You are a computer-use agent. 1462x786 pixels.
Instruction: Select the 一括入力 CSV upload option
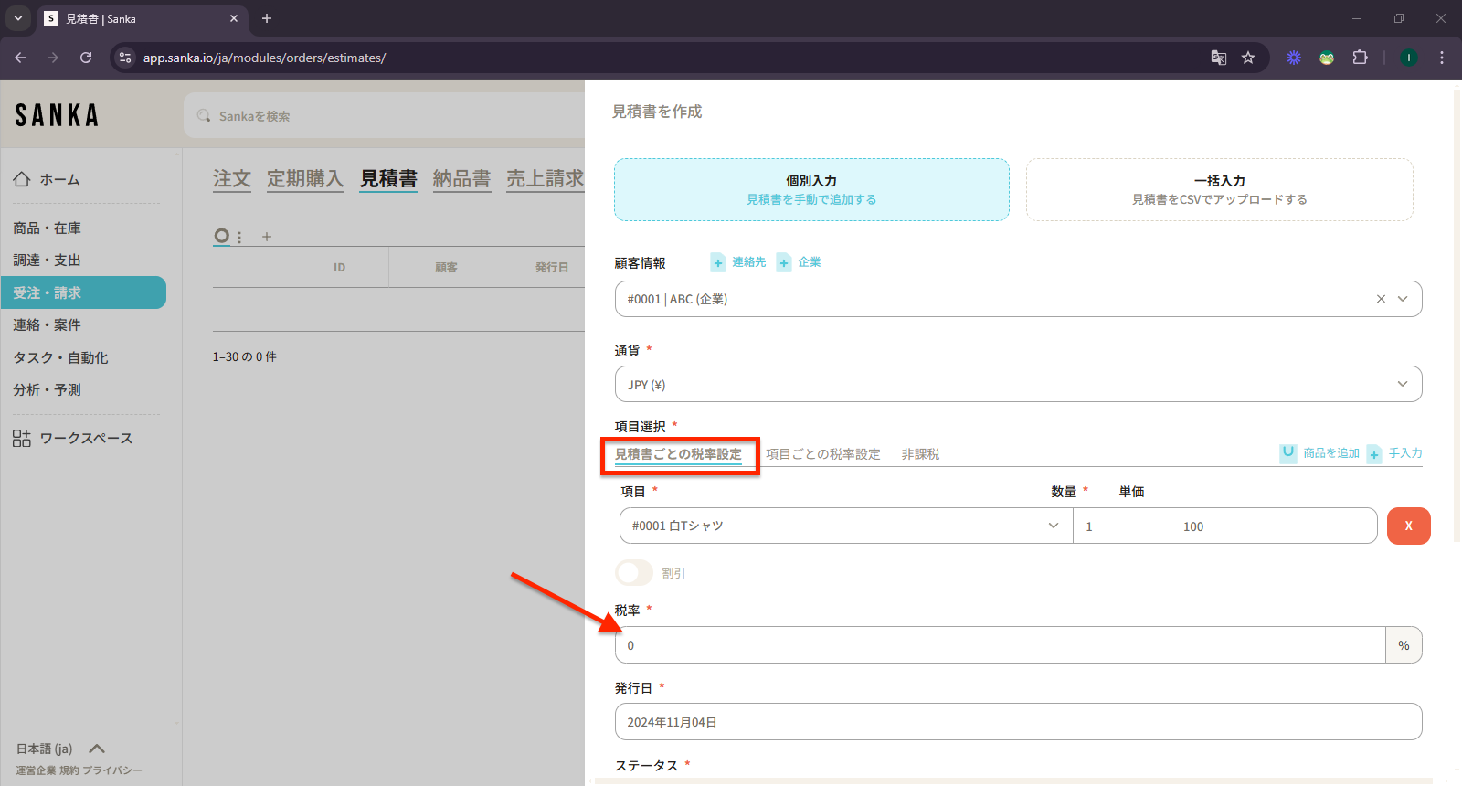pyautogui.click(x=1219, y=190)
